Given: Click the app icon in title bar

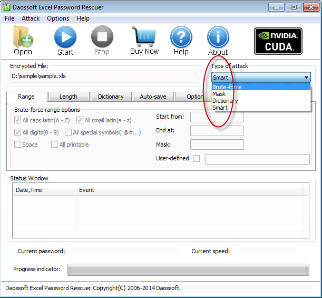Looking at the screenshot, I should [x=6, y=7].
